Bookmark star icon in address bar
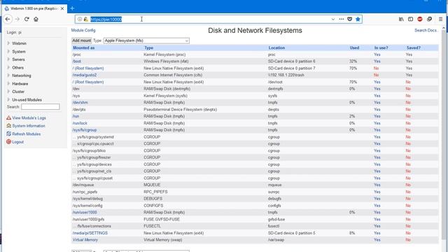448x252 pixels. pyautogui.click(x=358, y=19)
